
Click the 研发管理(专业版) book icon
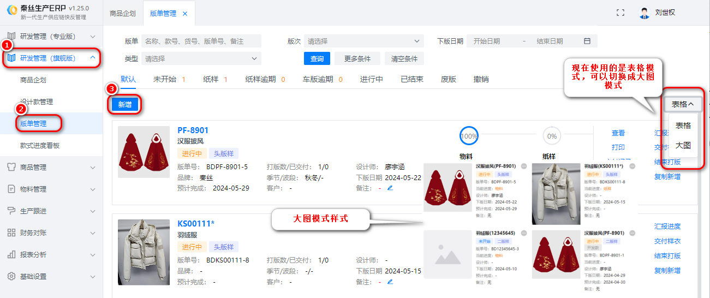click(x=11, y=37)
